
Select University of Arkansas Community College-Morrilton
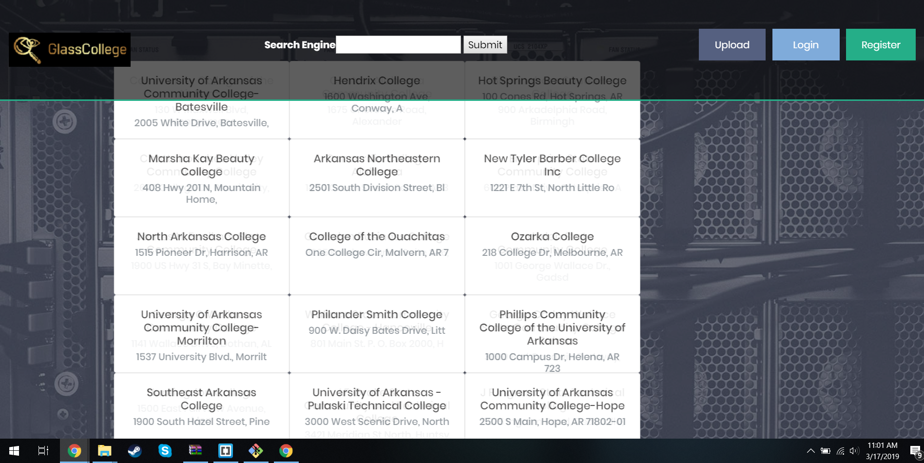click(x=201, y=328)
